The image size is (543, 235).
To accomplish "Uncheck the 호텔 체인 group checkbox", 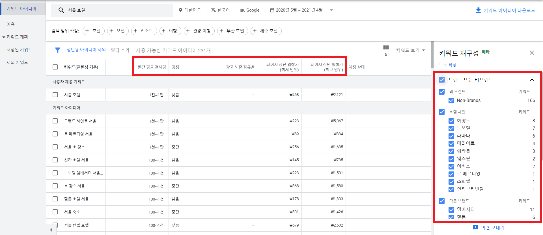I will click(x=442, y=112).
